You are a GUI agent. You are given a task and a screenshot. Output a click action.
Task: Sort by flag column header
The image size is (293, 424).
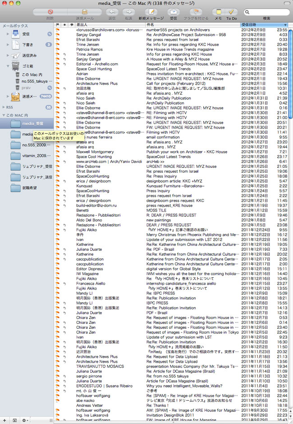point(57,25)
